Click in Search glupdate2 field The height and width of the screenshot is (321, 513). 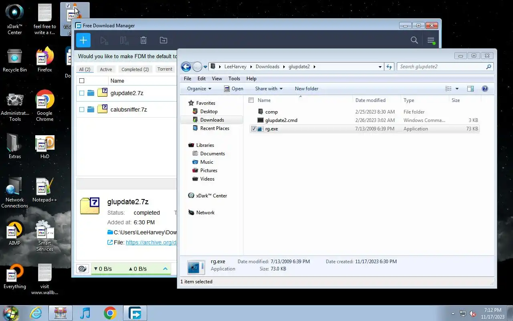(445, 67)
